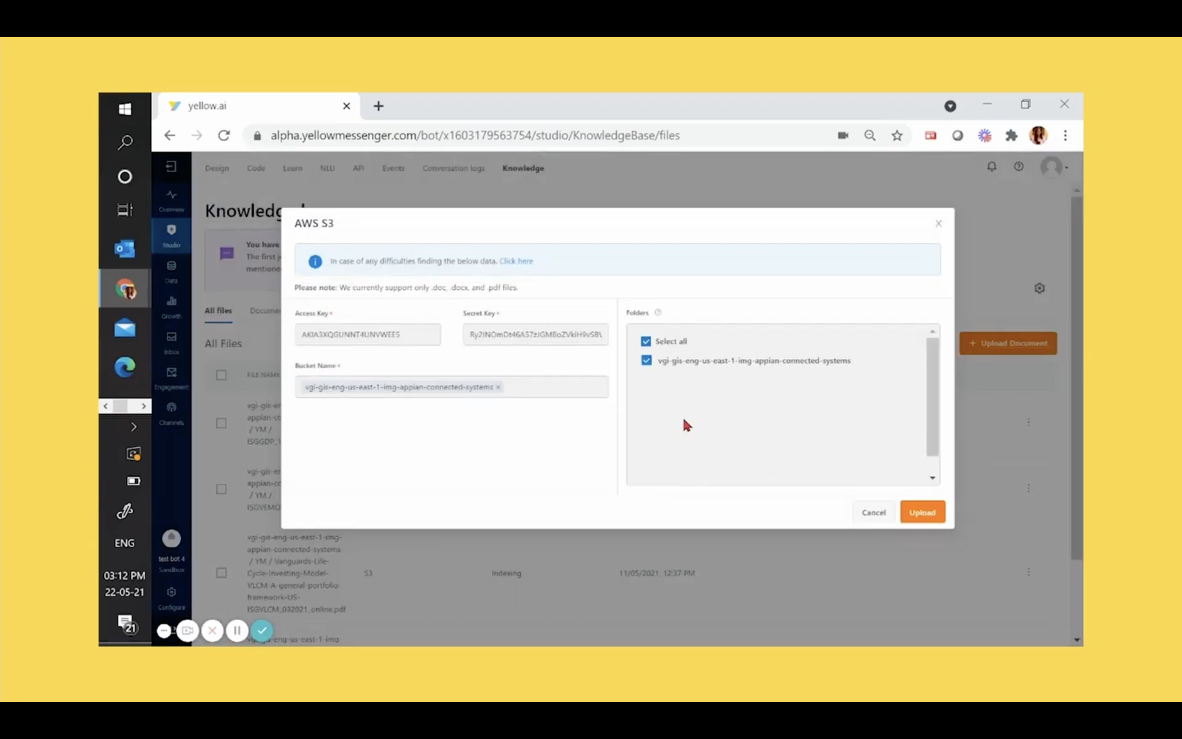Click the folders list scroll up arrow
The height and width of the screenshot is (739, 1182).
[x=932, y=331]
